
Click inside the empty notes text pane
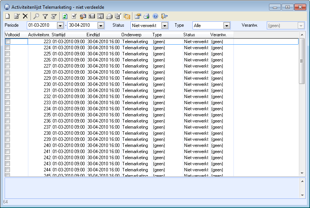click(152, 188)
